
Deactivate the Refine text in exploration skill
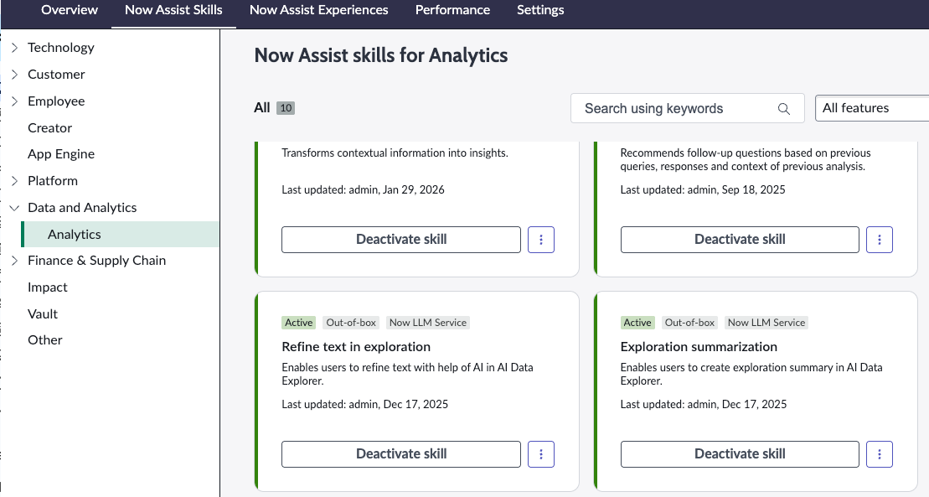click(401, 454)
